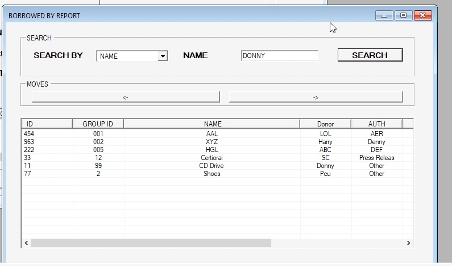
Task: Click the previous move button labeled <-
Action: [x=126, y=97]
